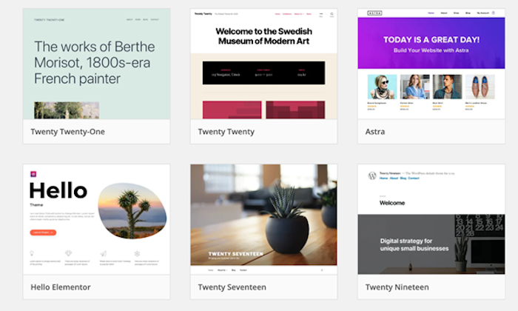Open the Twenty Nineteen theme name label

pyautogui.click(x=397, y=287)
